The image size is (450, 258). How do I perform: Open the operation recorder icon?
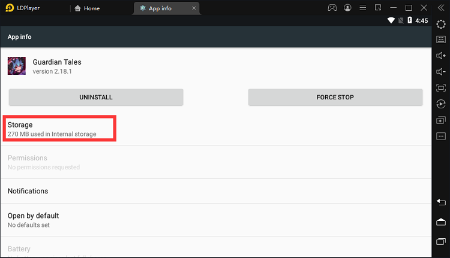(441, 104)
